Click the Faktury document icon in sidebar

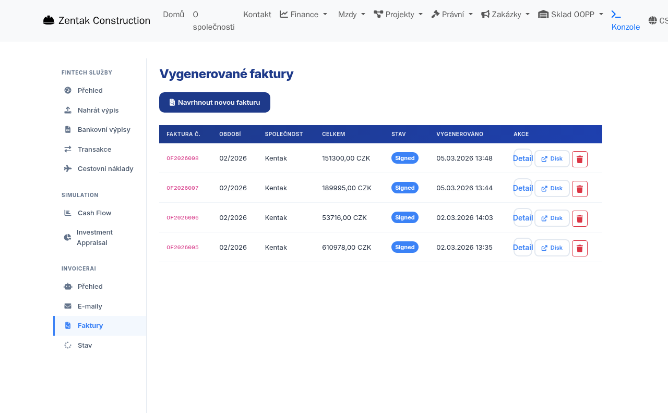[67, 325]
